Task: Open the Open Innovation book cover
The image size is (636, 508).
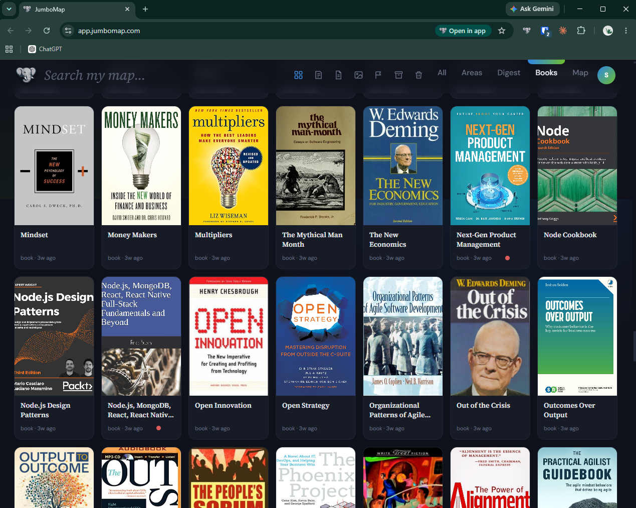Action: point(229,336)
